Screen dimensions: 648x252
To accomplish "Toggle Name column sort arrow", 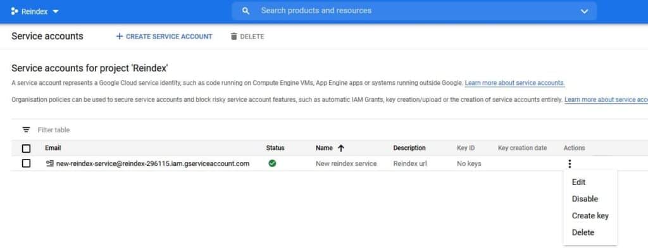I will pyautogui.click(x=341, y=148).
